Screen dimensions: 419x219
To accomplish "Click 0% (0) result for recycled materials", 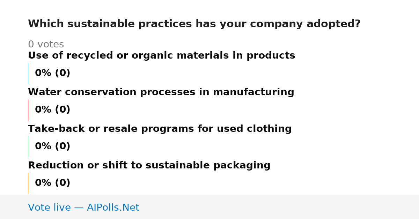I will tap(52, 73).
